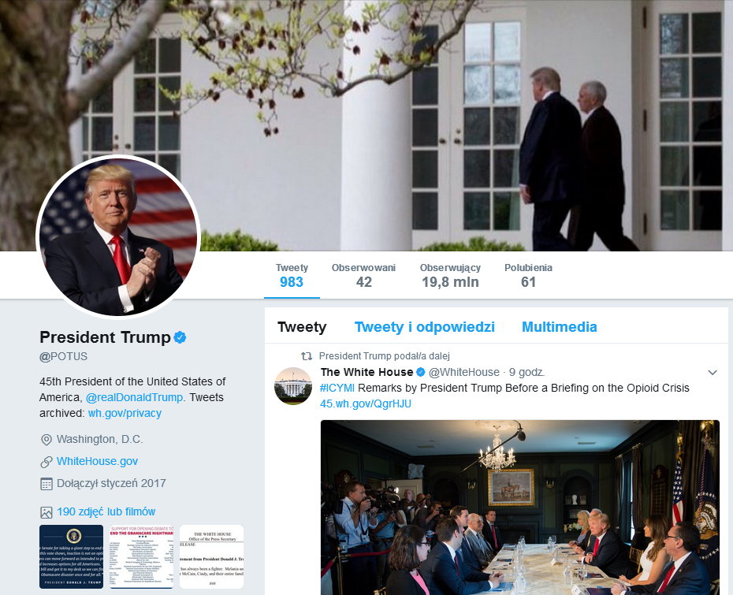
Task: Click The White House verified badge in tweet
Action: click(421, 372)
